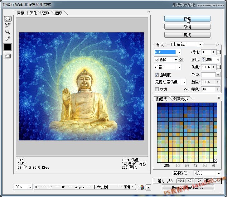Go to previous animation frame
The width and height of the screenshot is (227, 197).
pyautogui.click(x=190, y=181)
